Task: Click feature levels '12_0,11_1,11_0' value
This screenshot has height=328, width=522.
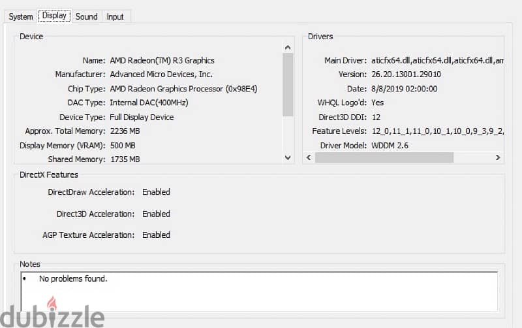Action: coord(437,131)
